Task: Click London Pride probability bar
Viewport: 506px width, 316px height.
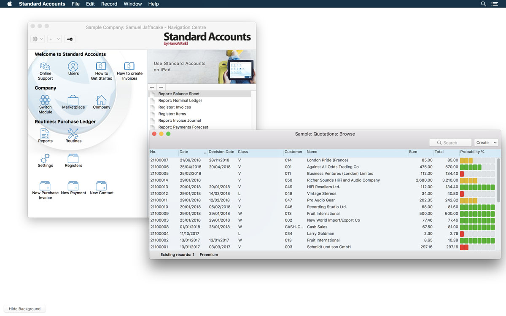Action: pos(477,160)
